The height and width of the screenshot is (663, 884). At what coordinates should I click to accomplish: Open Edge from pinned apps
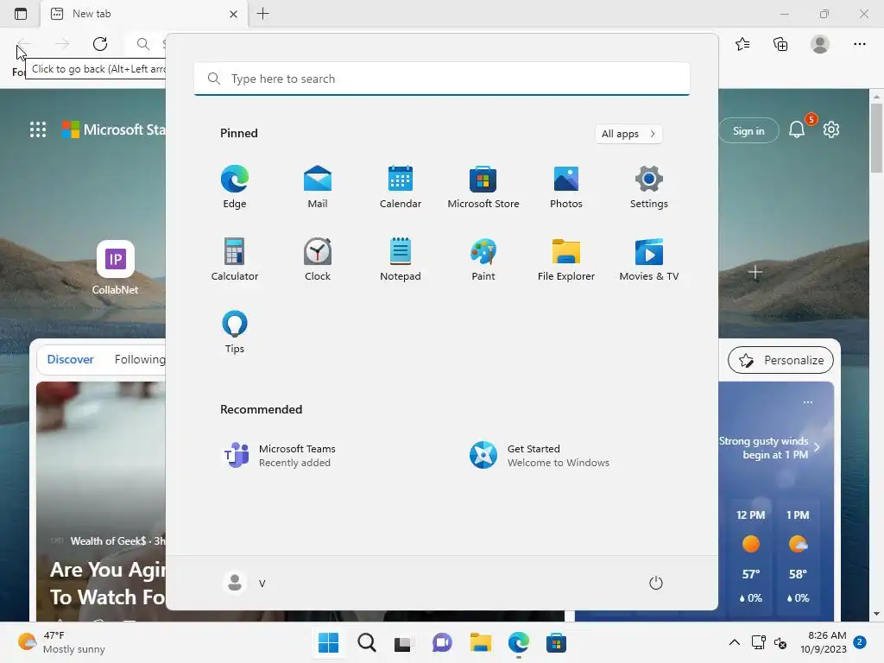[235, 187]
